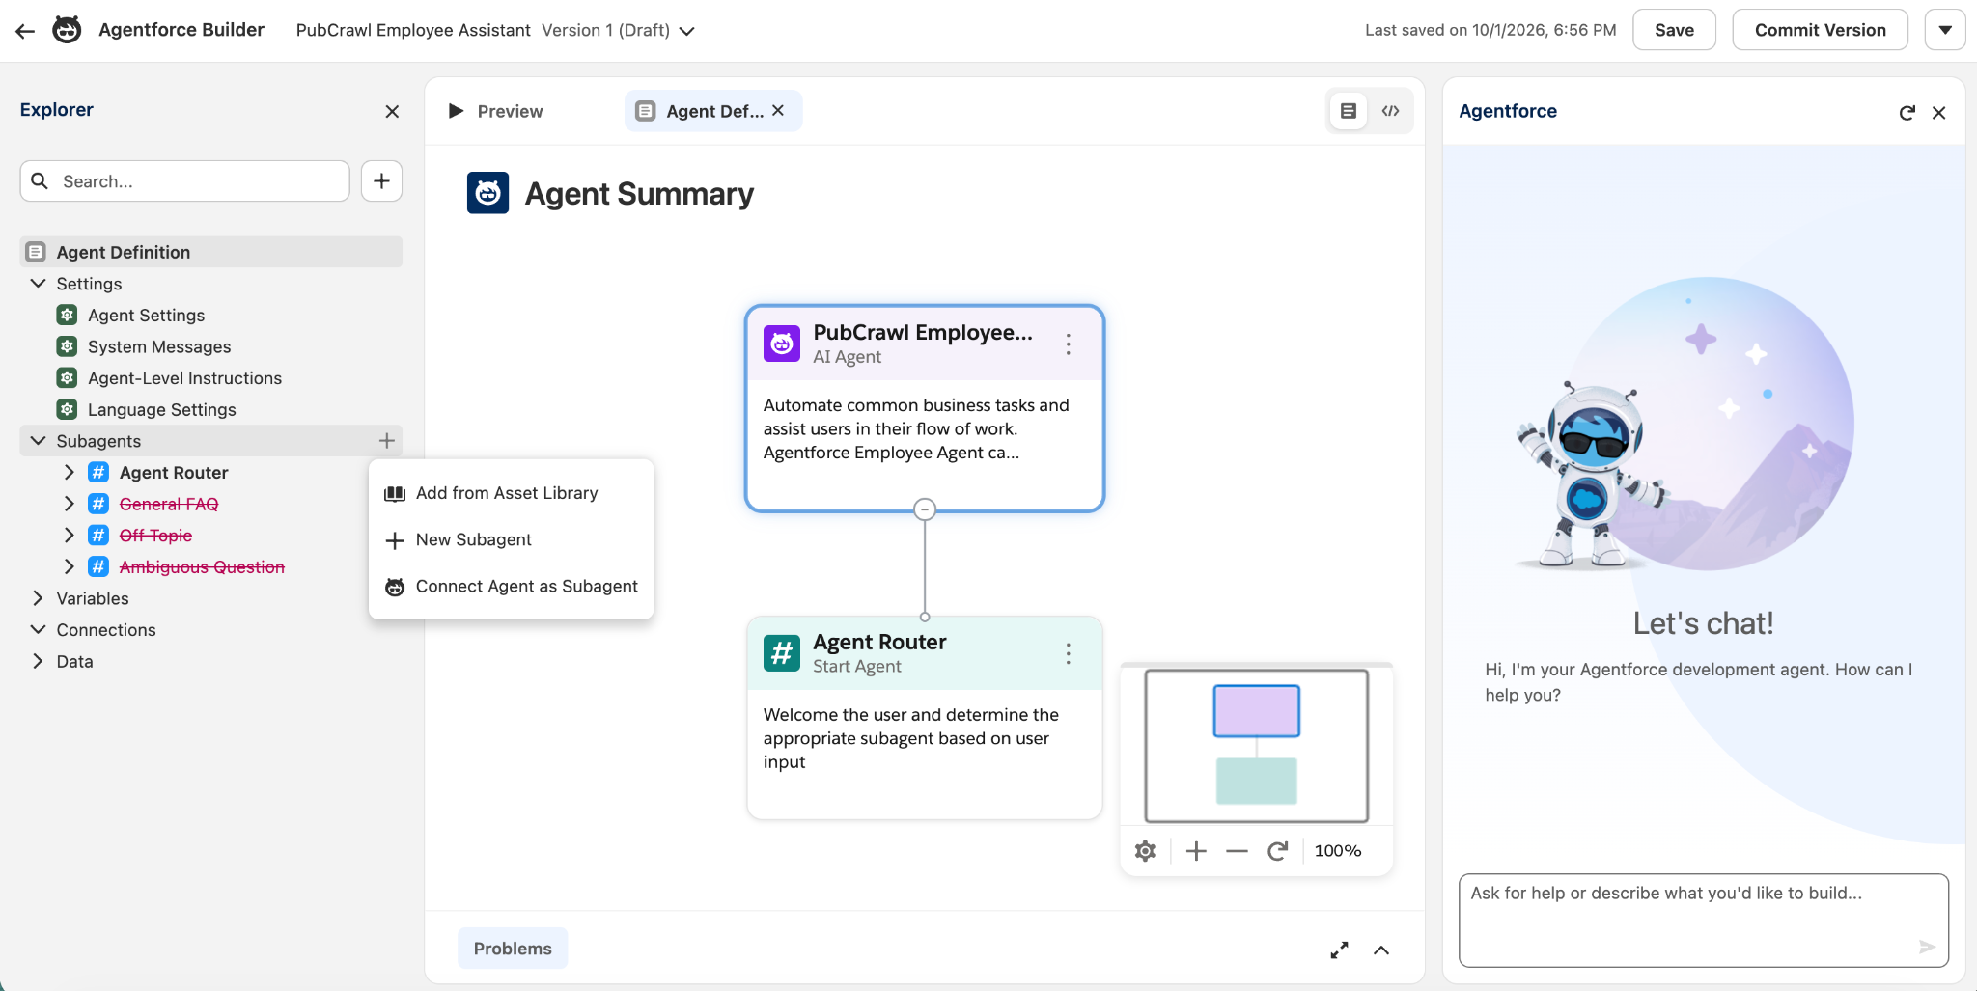Collapse the Problems panel with the chevron

(1381, 950)
